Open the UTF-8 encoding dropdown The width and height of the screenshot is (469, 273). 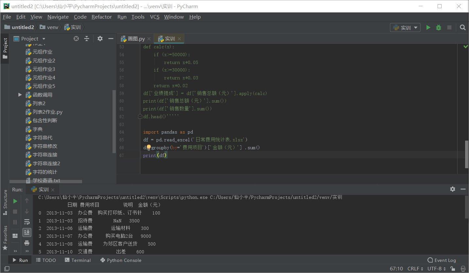436,269
